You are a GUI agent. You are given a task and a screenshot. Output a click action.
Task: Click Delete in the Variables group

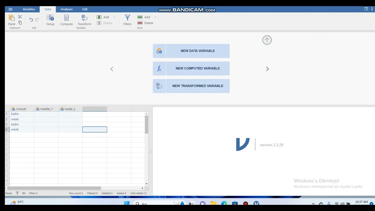tap(105, 23)
